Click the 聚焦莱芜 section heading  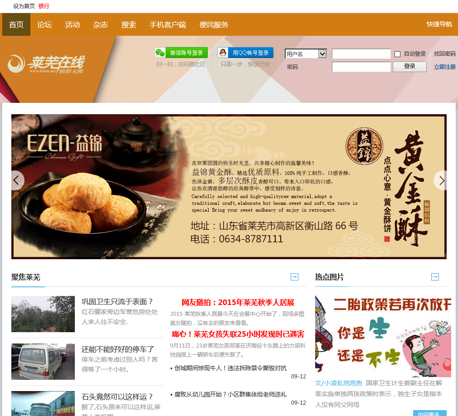(26, 277)
